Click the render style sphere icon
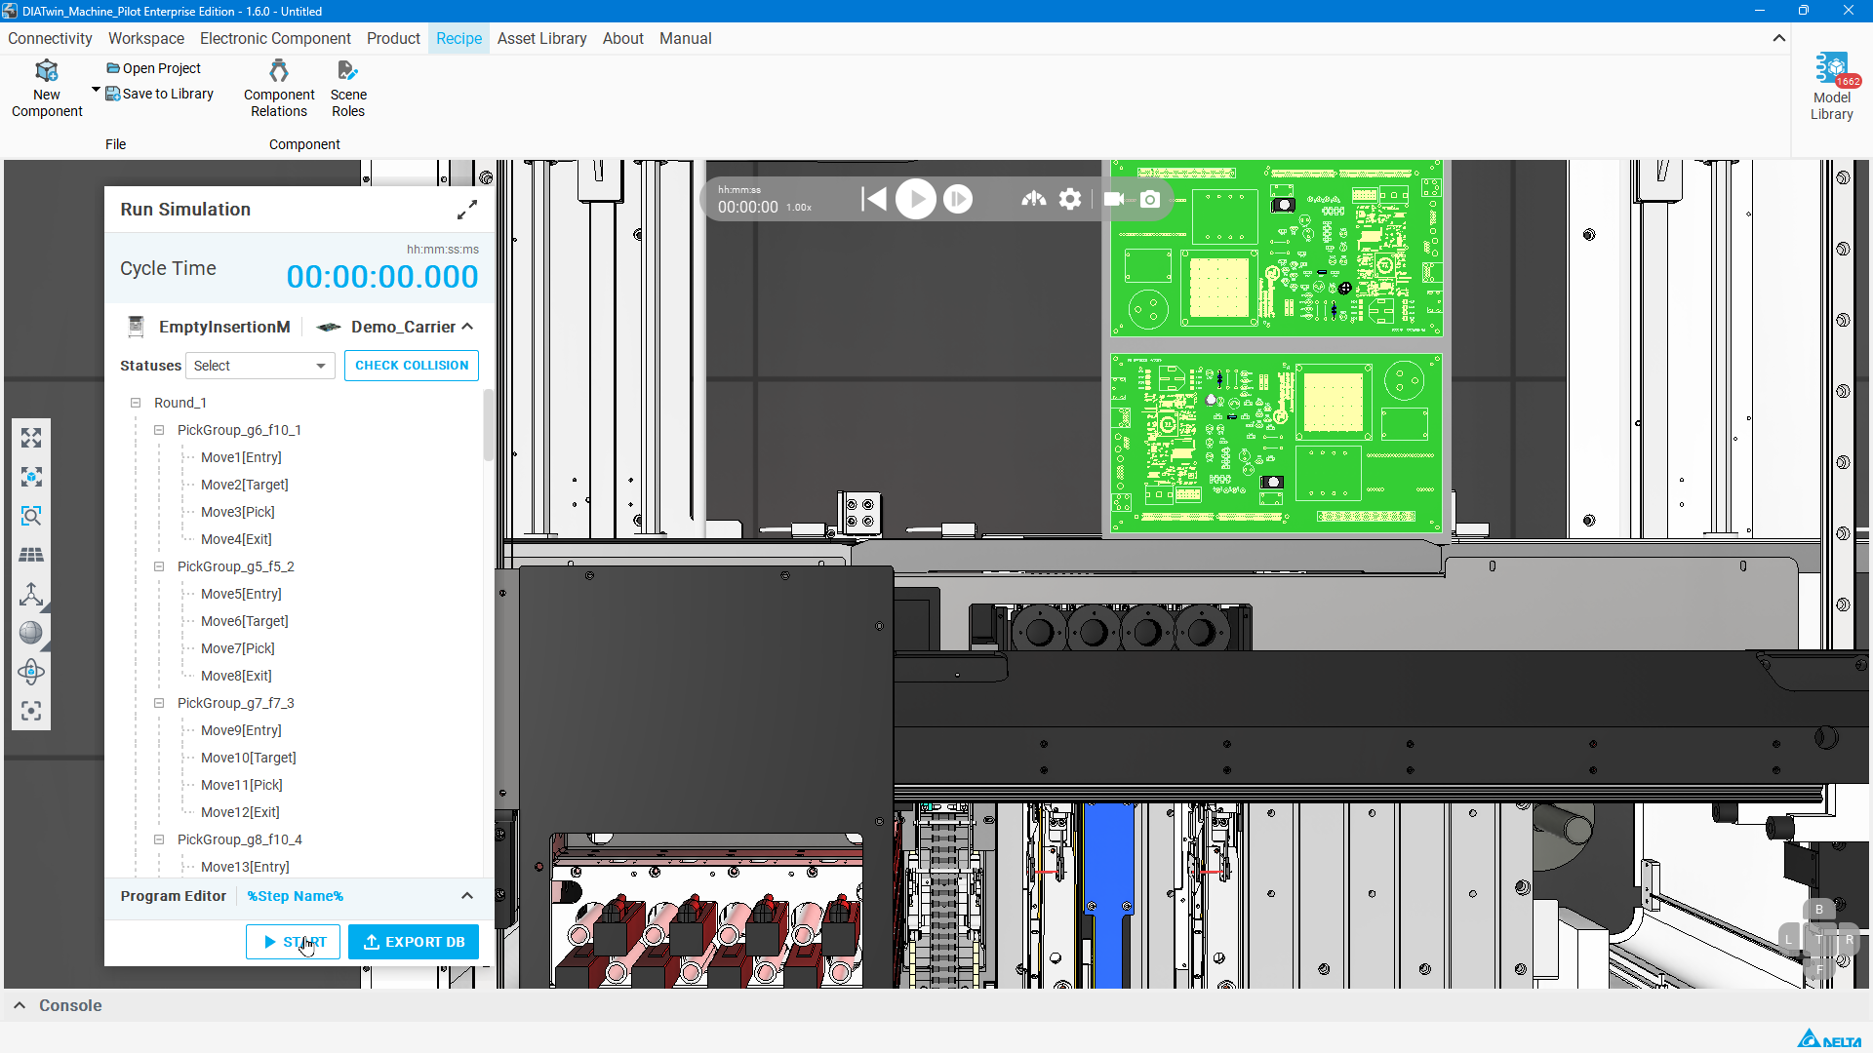1873x1053 pixels. [x=31, y=633]
